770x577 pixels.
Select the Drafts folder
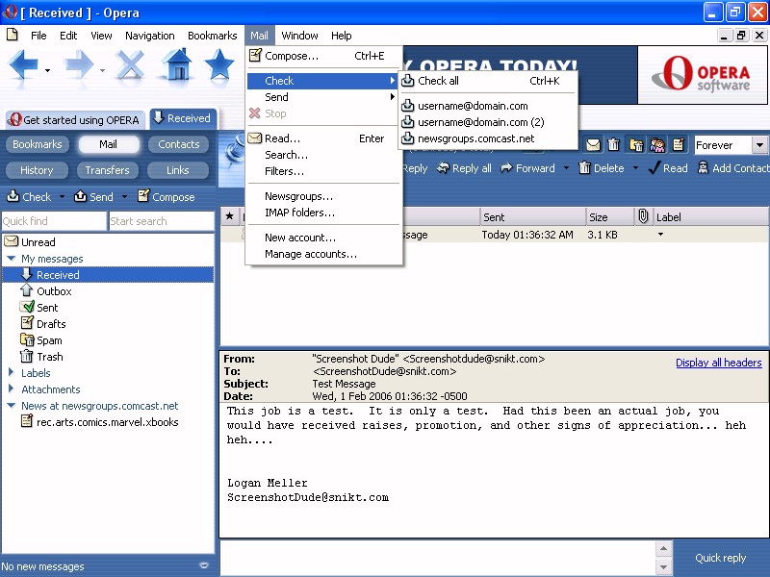43,324
